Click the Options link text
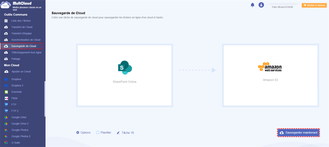Image resolution: width=329 pixels, height=147 pixels. (86, 132)
